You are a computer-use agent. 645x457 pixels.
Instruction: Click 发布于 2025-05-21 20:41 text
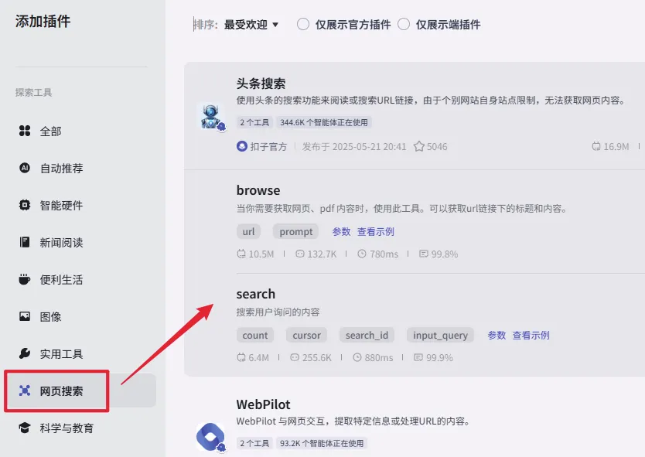[x=354, y=146]
